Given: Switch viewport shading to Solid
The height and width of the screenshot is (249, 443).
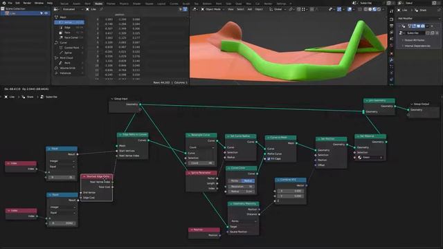Looking at the screenshot, I should click(370, 9).
